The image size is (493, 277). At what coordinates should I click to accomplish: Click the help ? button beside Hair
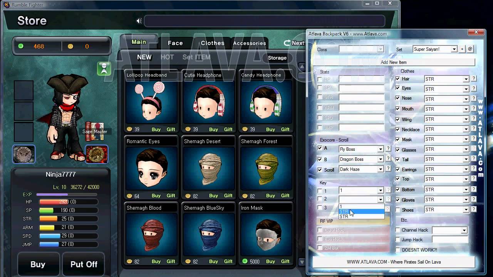[x=474, y=78]
